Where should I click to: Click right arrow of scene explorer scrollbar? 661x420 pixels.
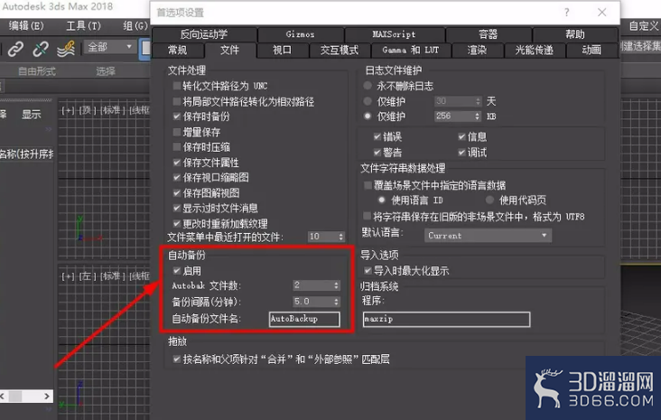tap(47, 396)
